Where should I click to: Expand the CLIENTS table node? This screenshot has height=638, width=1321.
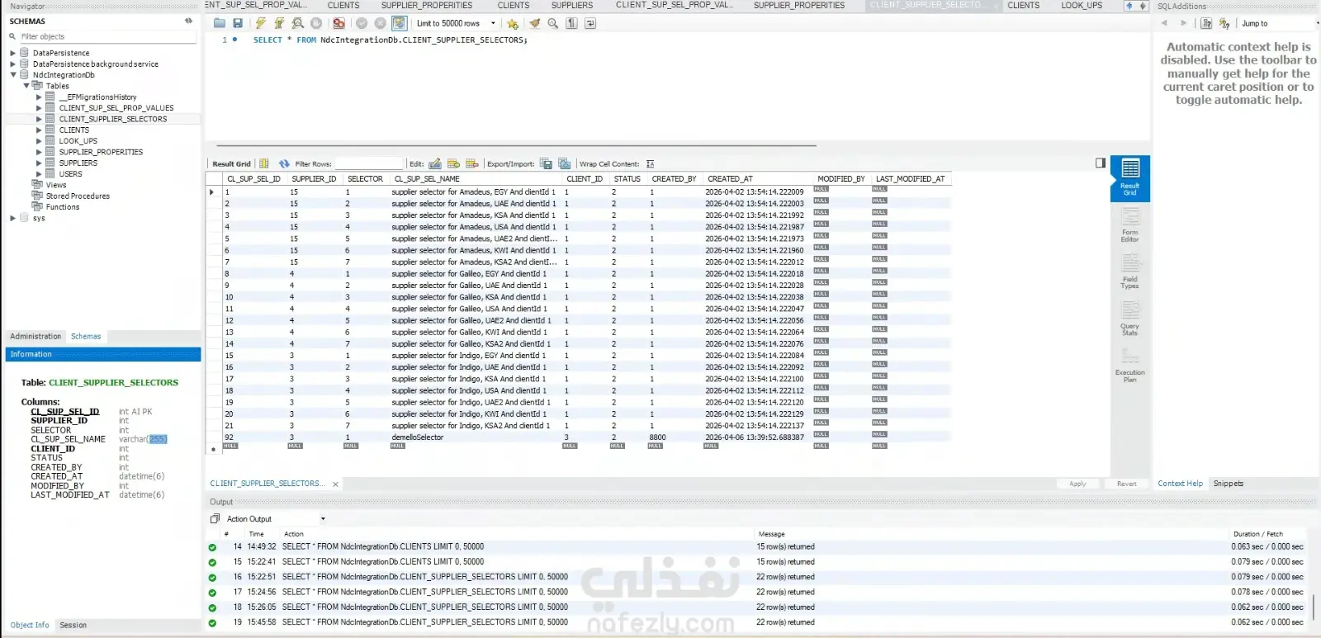tap(39, 130)
